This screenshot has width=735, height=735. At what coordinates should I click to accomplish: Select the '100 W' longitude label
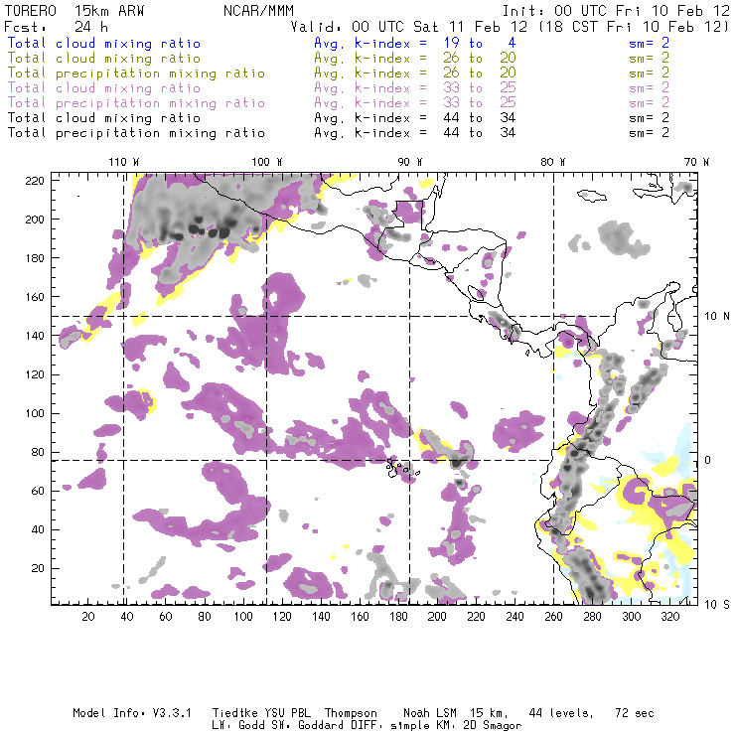(x=267, y=162)
